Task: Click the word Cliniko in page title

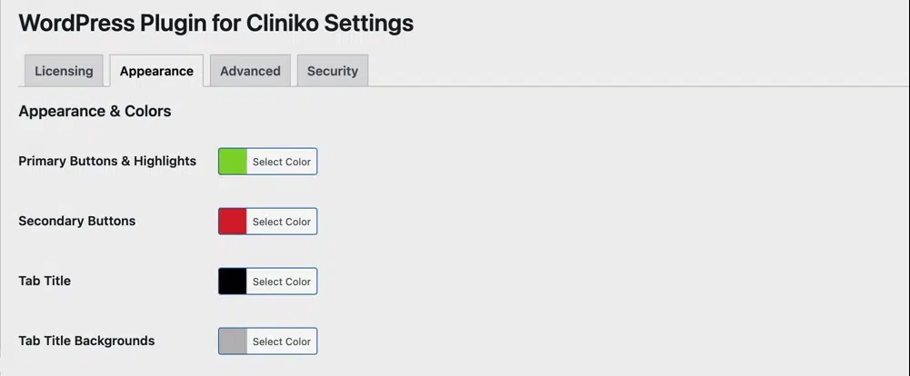Action: (282, 24)
